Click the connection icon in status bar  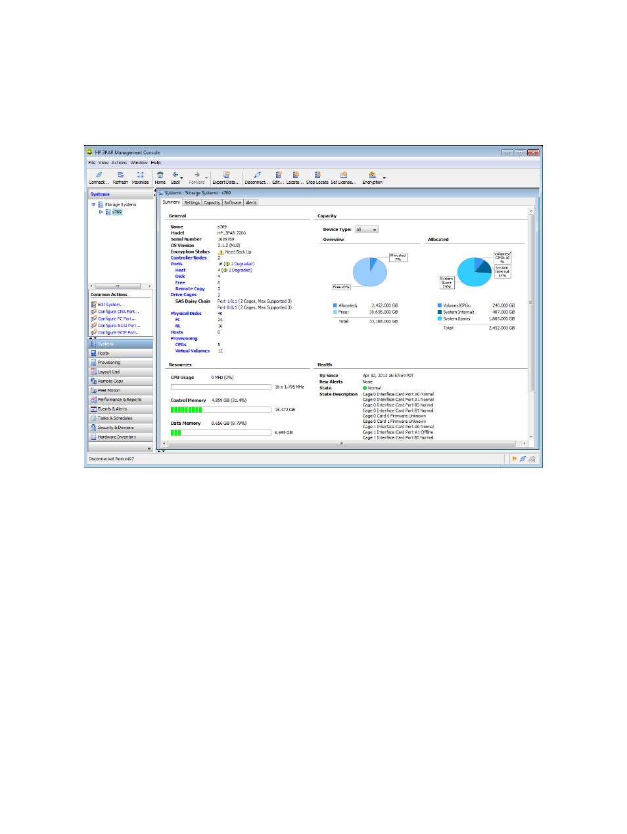coord(523,459)
